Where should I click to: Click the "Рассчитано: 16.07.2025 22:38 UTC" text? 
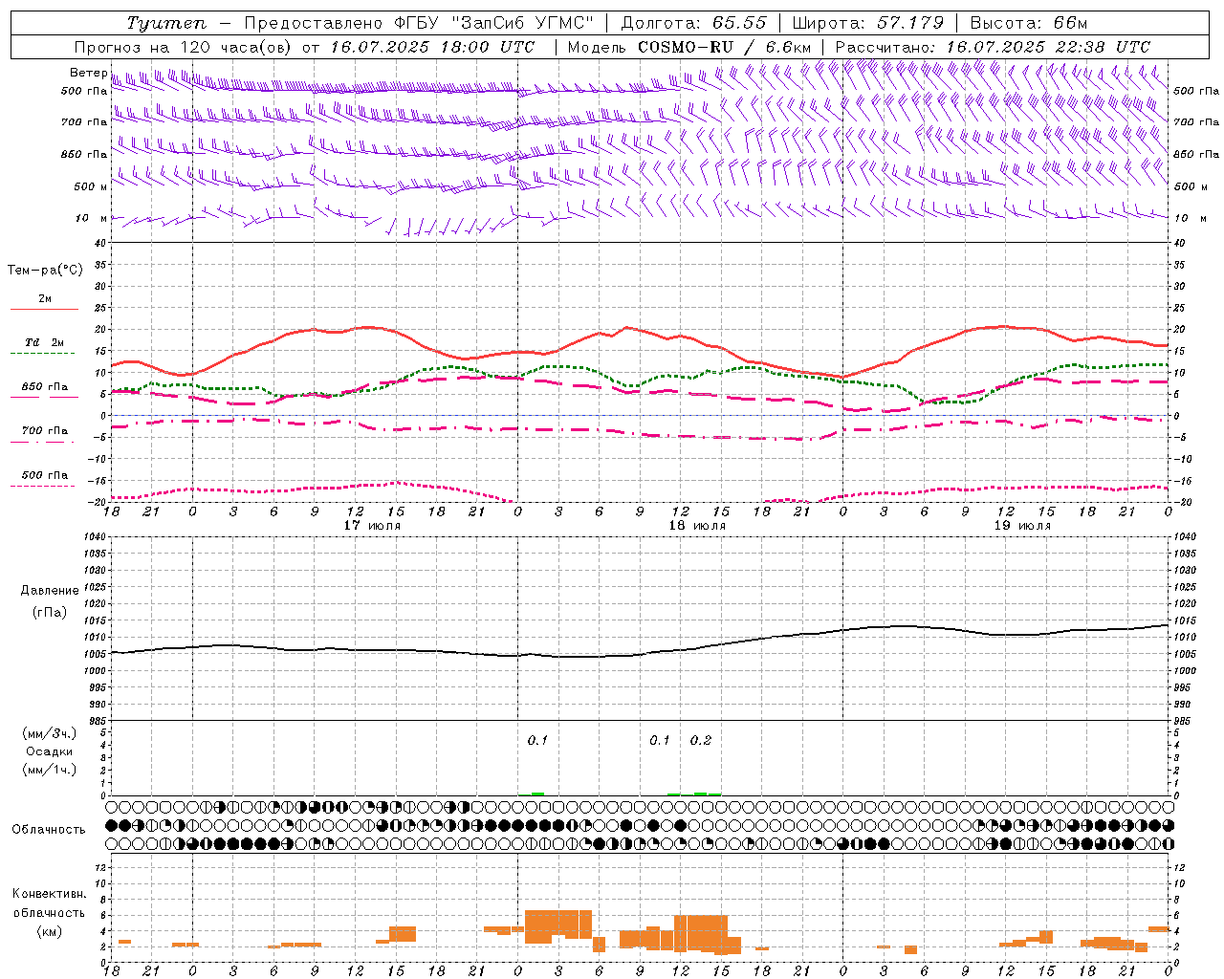point(993,47)
